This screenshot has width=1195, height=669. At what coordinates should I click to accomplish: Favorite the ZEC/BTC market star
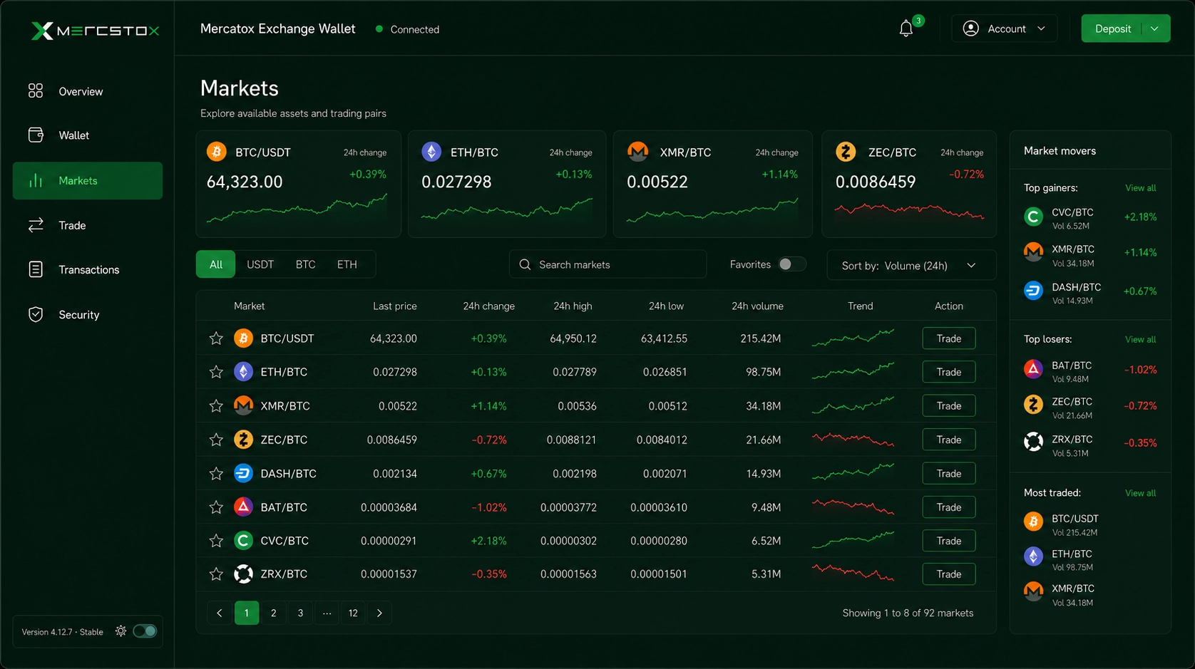pyautogui.click(x=216, y=440)
